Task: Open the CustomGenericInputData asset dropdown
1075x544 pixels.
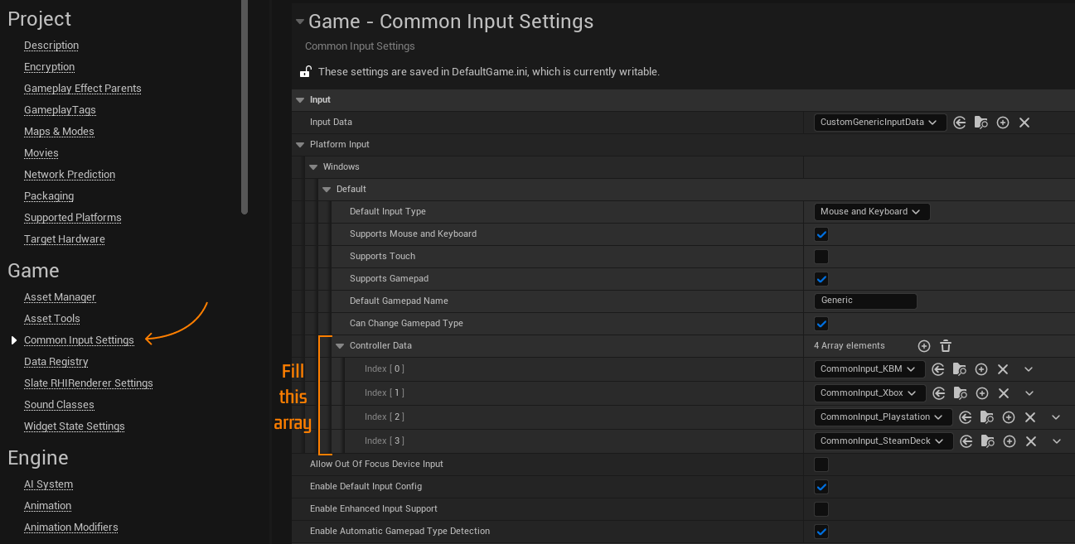Action: [x=879, y=123]
